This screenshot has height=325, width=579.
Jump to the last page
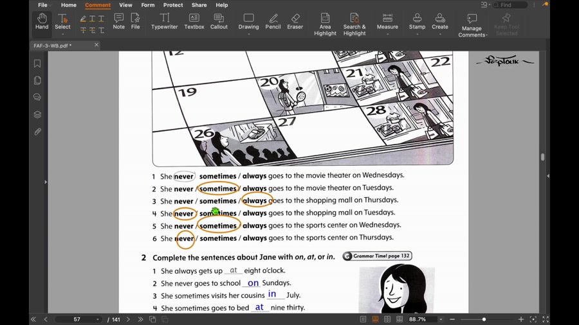pyautogui.click(x=140, y=319)
